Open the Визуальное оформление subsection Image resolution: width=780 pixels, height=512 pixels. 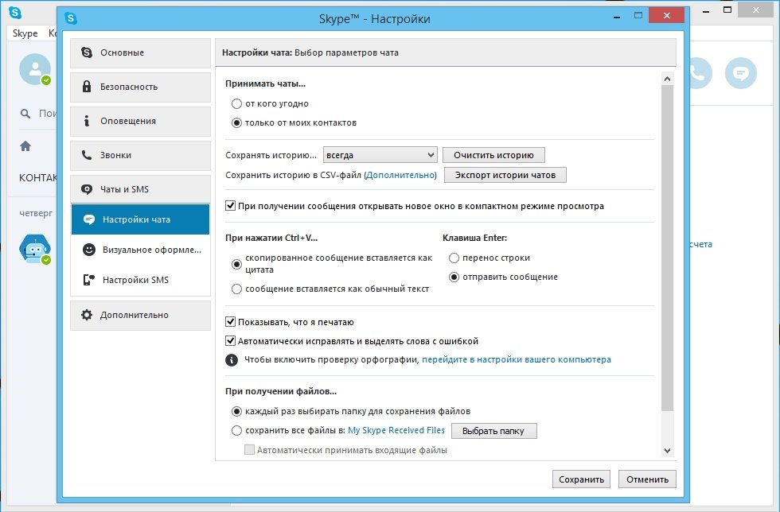click(x=140, y=250)
